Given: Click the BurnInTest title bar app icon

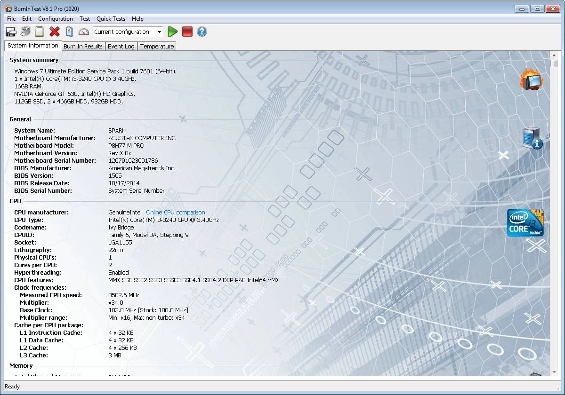Looking at the screenshot, I should (8, 8).
